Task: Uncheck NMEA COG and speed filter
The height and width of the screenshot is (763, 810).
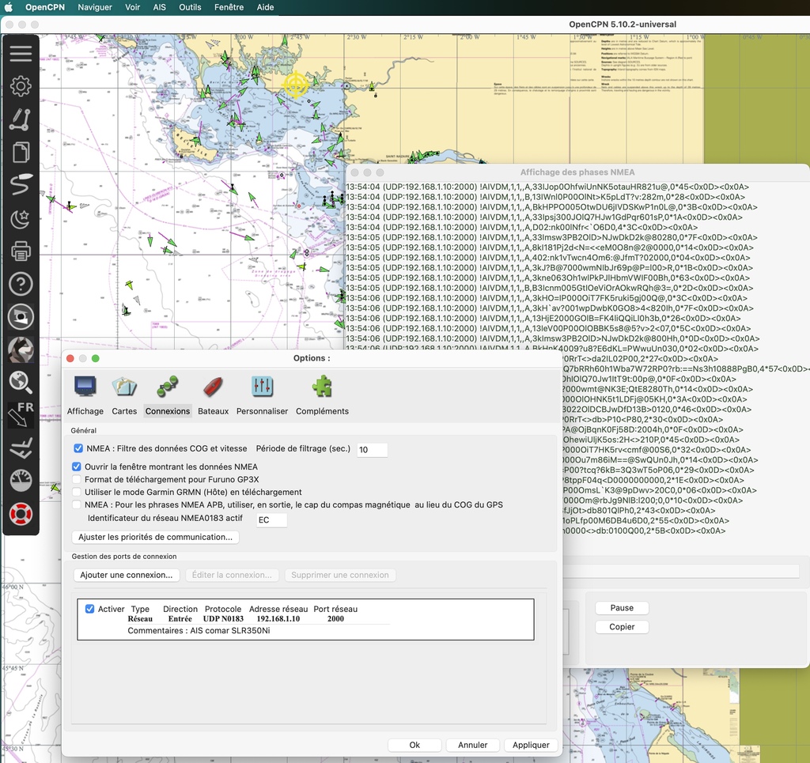Action: click(x=78, y=448)
